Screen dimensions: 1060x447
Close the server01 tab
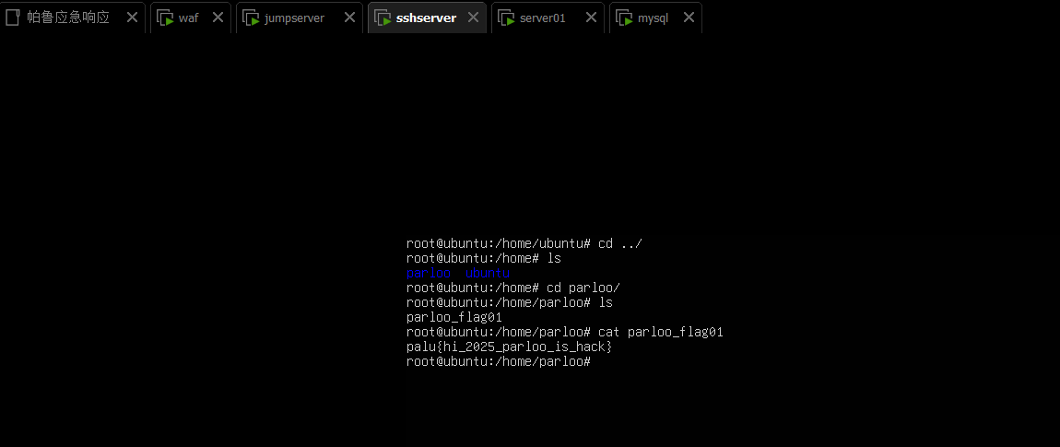pyautogui.click(x=591, y=18)
